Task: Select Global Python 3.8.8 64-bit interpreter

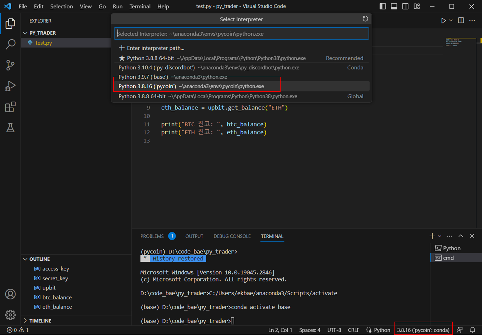Action: (x=242, y=96)
